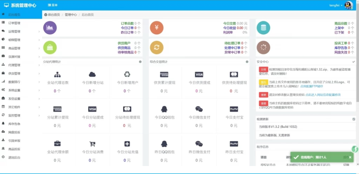Viewport: 359px width, 174px height.
Task: Click the teal database icon for 商品总数
Action: [x=263, y=28]
